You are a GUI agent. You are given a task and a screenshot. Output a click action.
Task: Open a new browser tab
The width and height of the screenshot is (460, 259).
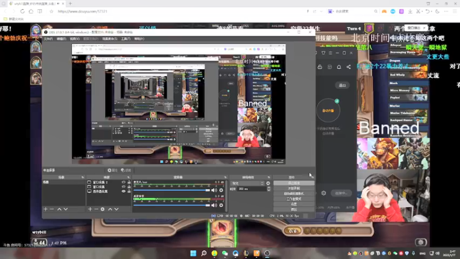[x=70, y=3]
